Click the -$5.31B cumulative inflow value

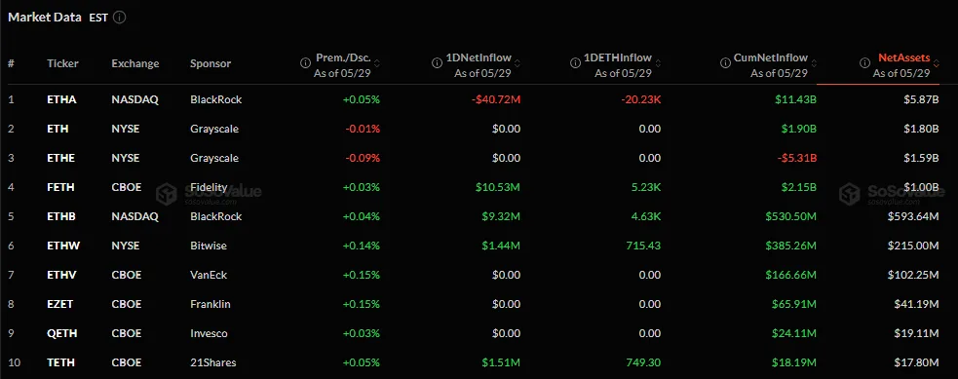[796, 158]
